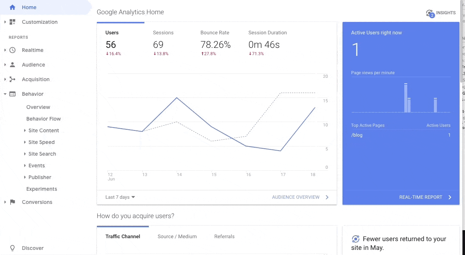This screenshot has height=255, width=465.
Task: Open the Behavior Flow report
Action: pyautogui.click(x=44, y=119)
